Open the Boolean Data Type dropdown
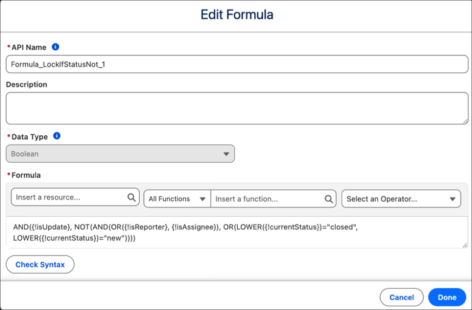 point(120,153)
